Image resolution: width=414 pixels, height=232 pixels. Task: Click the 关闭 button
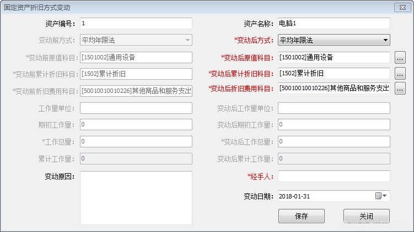click(366, 216)
